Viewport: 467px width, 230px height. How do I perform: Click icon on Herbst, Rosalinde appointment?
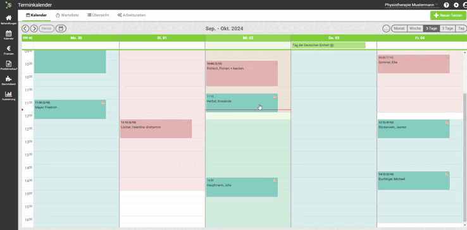click(x=275, y=97)
